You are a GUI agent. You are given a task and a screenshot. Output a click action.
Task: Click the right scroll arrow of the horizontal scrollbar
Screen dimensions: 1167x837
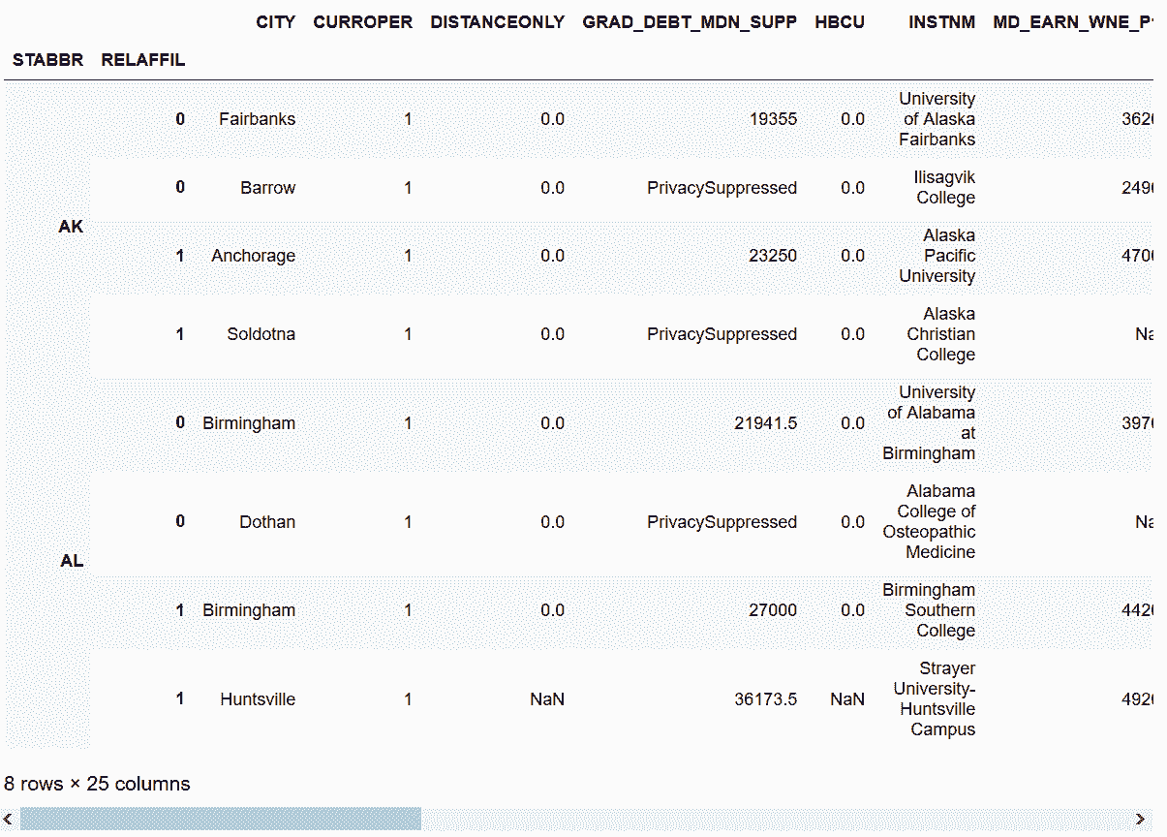1140,820
